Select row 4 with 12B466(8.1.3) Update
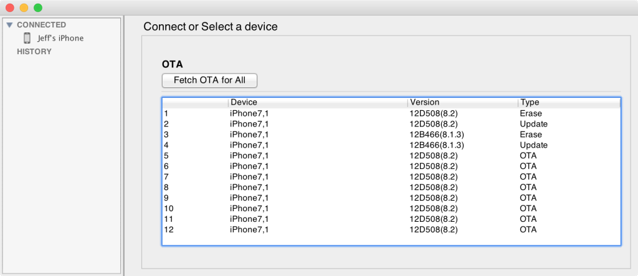The width and height of the screenshot is (638, 276). pos(391,145)
